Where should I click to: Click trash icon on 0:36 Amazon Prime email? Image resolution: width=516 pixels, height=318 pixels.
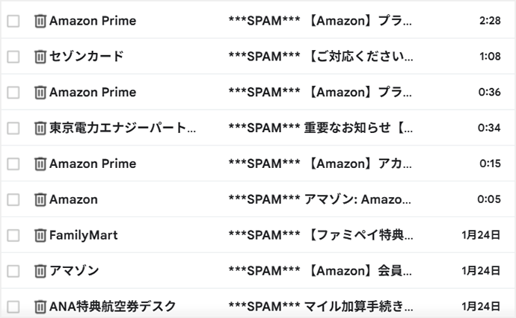click(40, 93)
